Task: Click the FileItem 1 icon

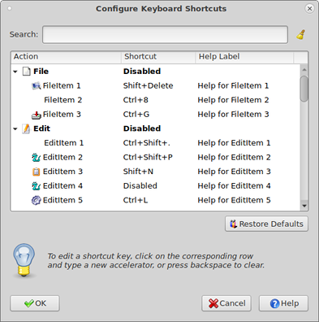Action: (36, 86)
